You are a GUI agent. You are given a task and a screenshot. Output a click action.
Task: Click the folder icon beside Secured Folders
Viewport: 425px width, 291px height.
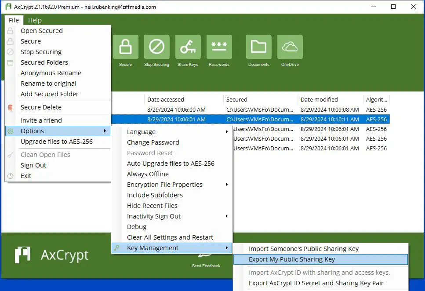click(x=10, y=63)
